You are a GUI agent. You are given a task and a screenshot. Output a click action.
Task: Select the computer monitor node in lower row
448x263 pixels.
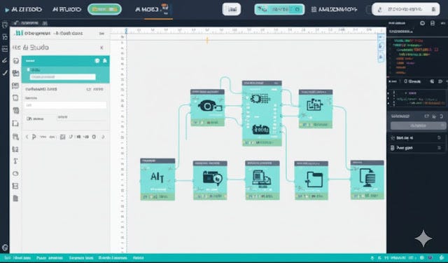pyautogui.click(x=262, y=180)
